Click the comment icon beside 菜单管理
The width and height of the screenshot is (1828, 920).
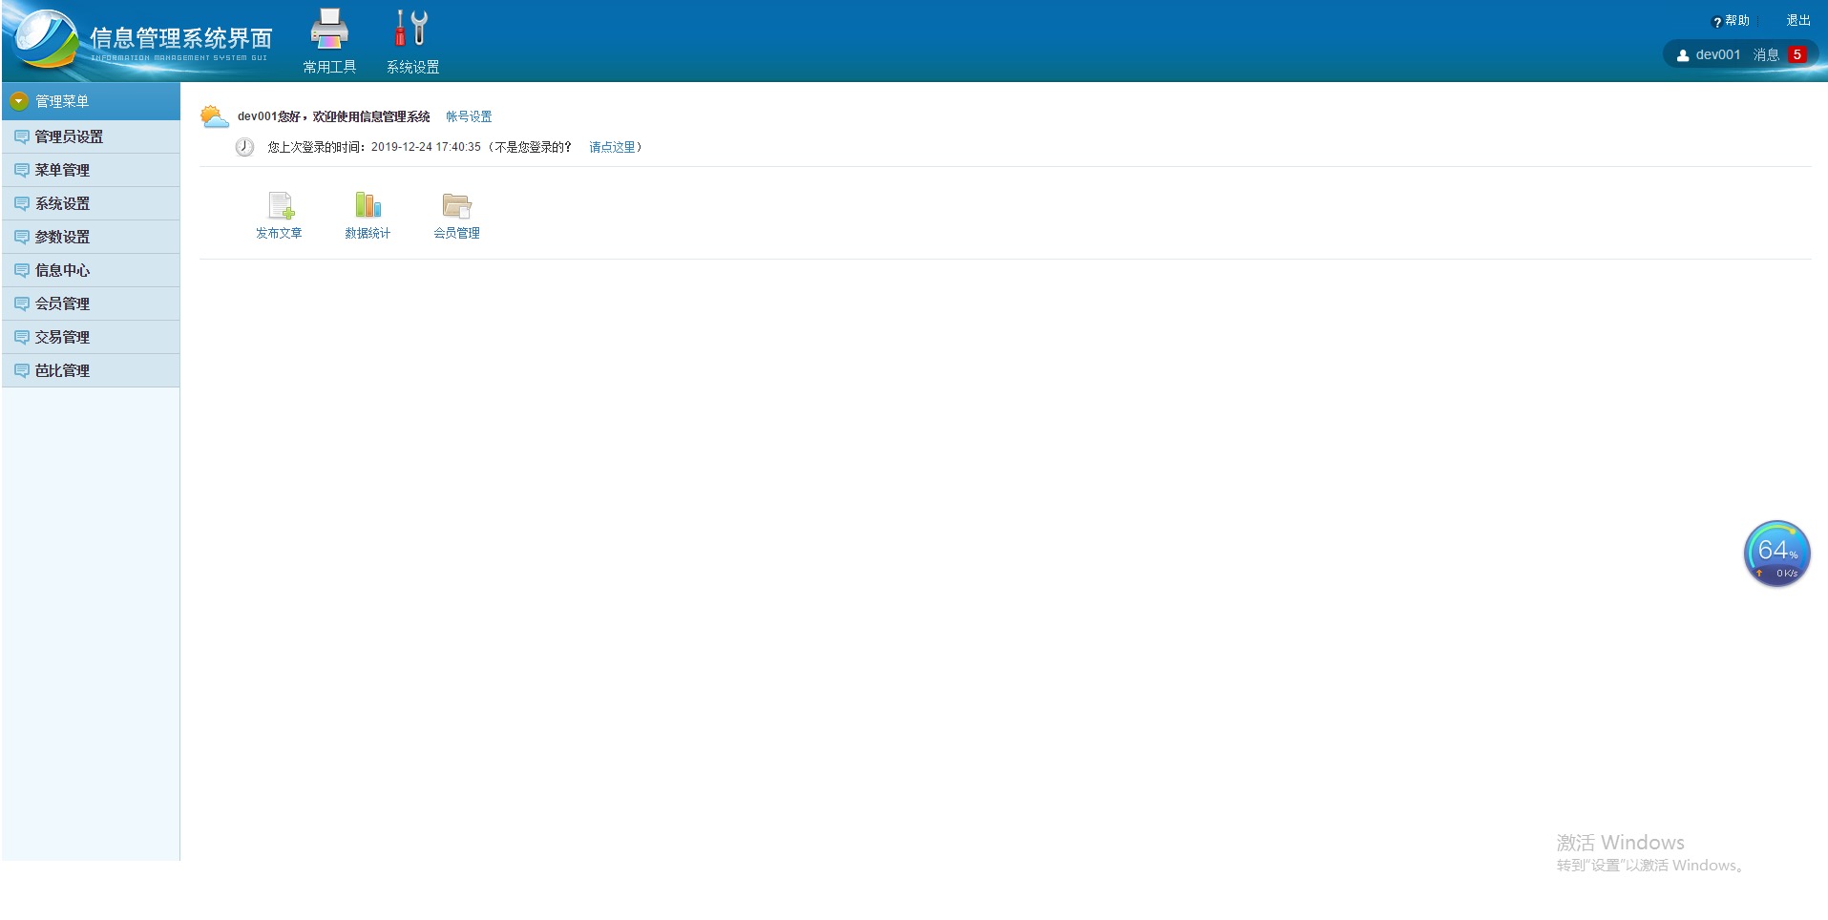(x=22, y=170)
